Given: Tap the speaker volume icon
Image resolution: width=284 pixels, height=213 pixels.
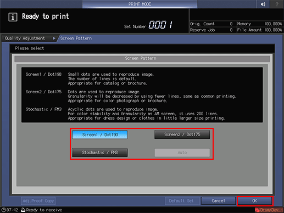Looking at the screenshot, I should 263,4.
